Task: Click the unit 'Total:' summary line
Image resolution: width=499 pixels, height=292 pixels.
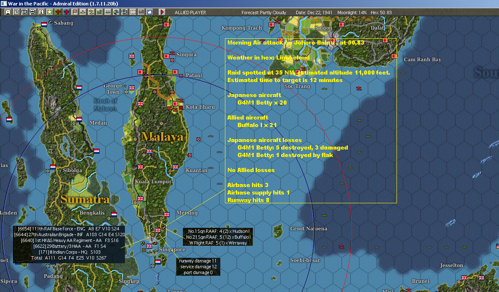Action: pyautogui.click(x=69, y=258)
